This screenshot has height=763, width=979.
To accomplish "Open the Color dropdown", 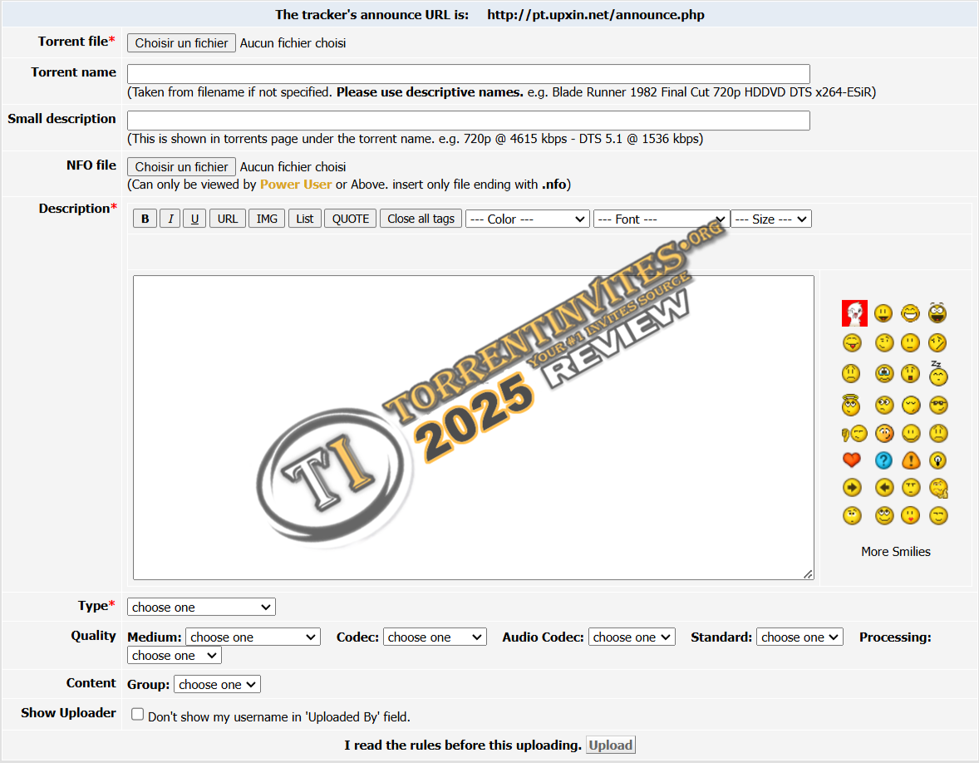I will point(527,219).
